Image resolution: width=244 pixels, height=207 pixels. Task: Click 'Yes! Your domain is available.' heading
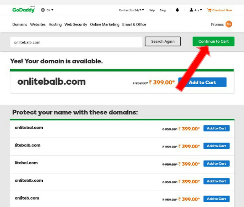pos(56,61)
